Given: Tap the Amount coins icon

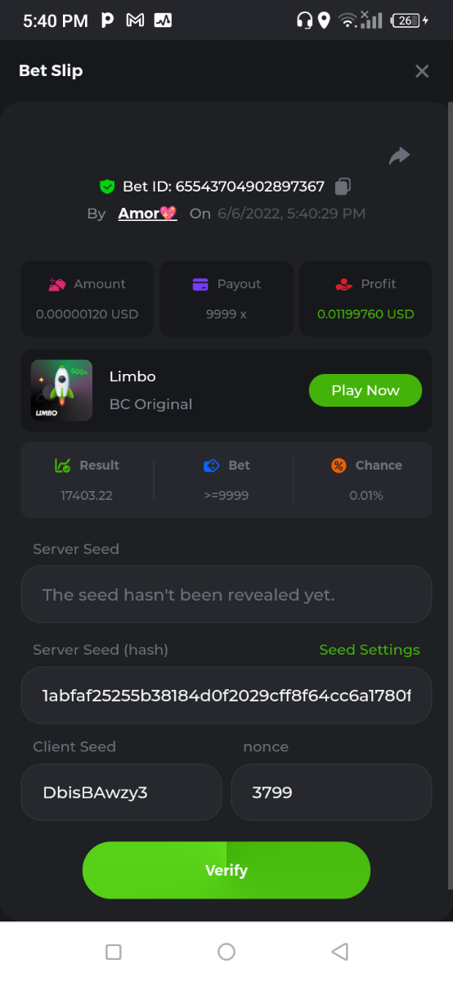Looking at the screenshot, I should (57, 284).
